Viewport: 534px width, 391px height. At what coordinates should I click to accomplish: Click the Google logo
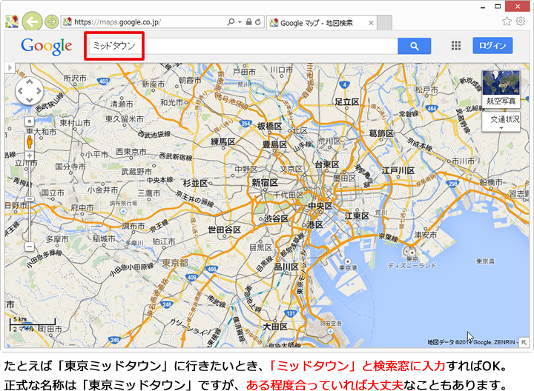pyautogui.click(x=46, y=47)
